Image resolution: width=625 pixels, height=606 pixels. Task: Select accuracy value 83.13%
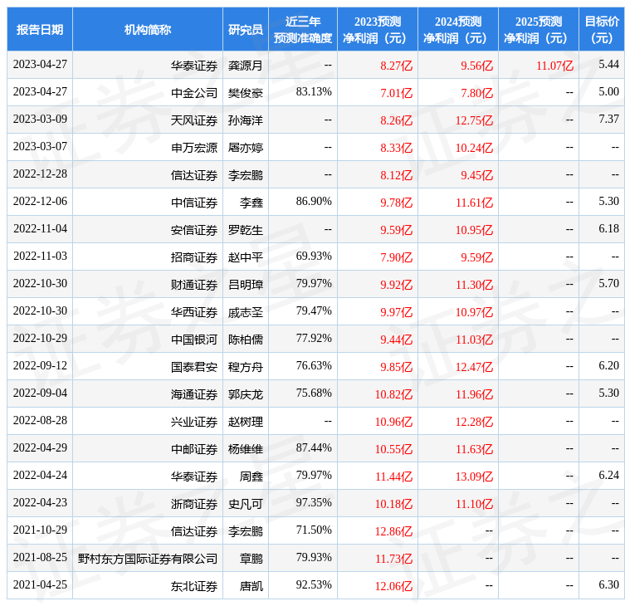click(x=314, y=91)
